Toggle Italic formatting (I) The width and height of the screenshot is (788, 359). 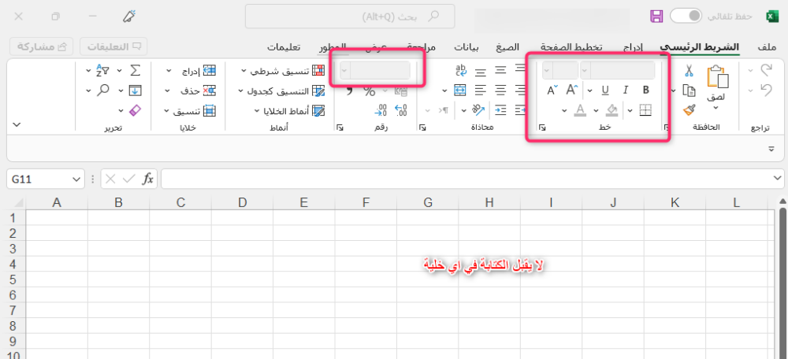tap(626, 91)
